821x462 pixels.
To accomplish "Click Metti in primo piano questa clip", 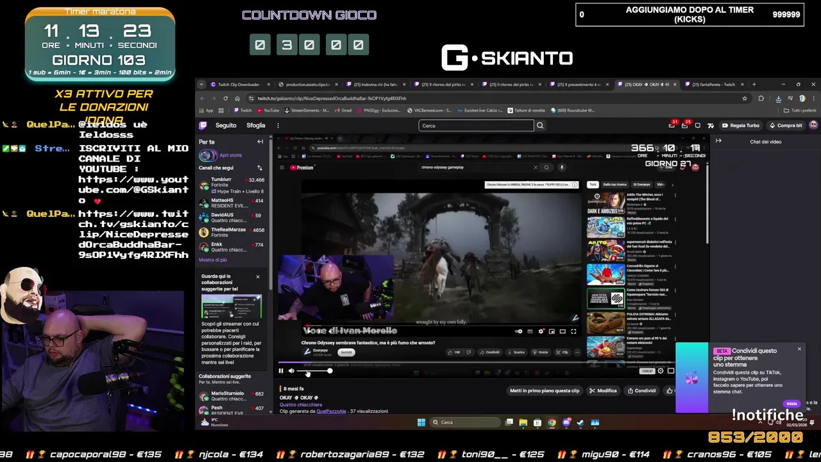I will (x=545, y=391).
